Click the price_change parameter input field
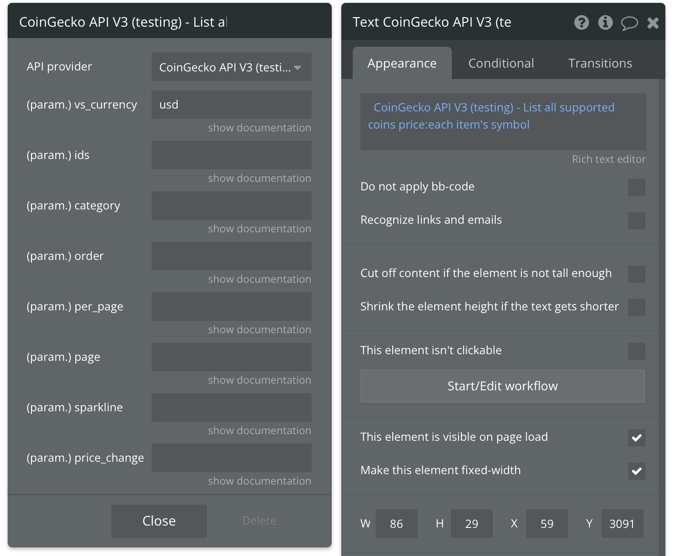This screenshot has height=556, width=673. 232,458
